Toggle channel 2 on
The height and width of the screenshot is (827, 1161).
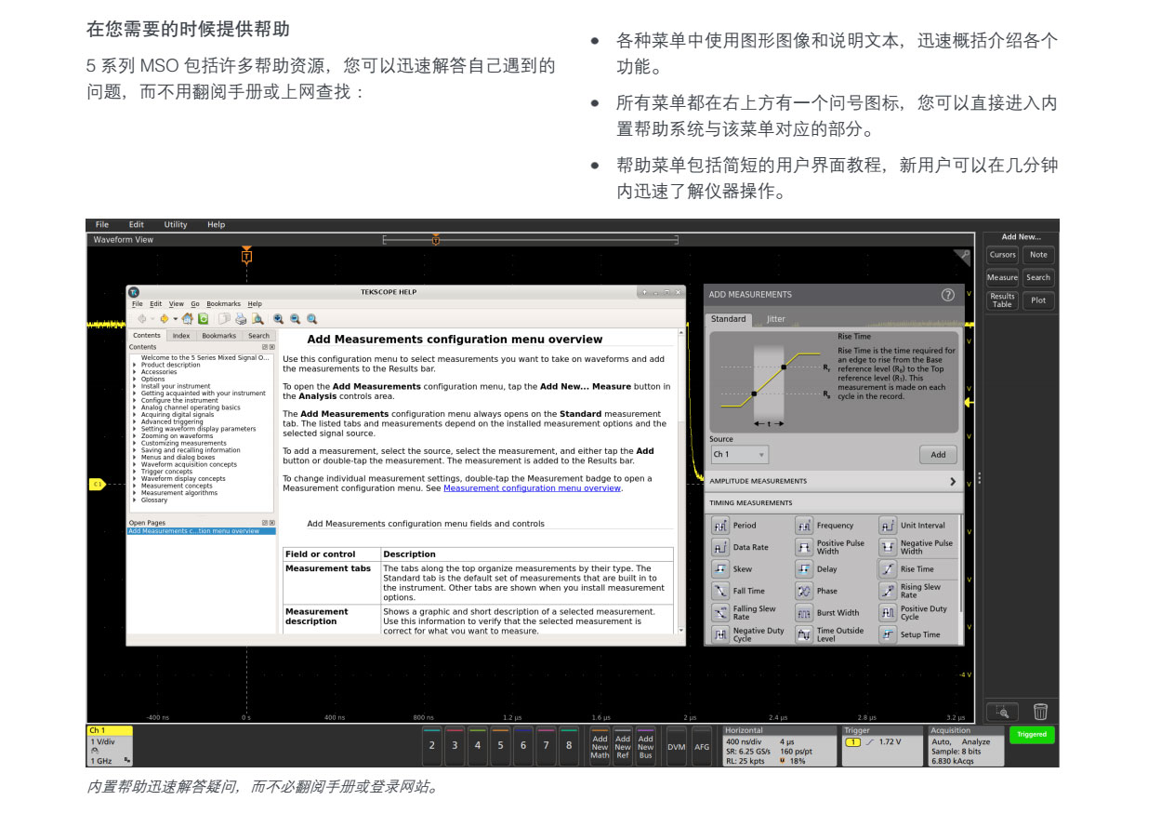pos(431,745)
